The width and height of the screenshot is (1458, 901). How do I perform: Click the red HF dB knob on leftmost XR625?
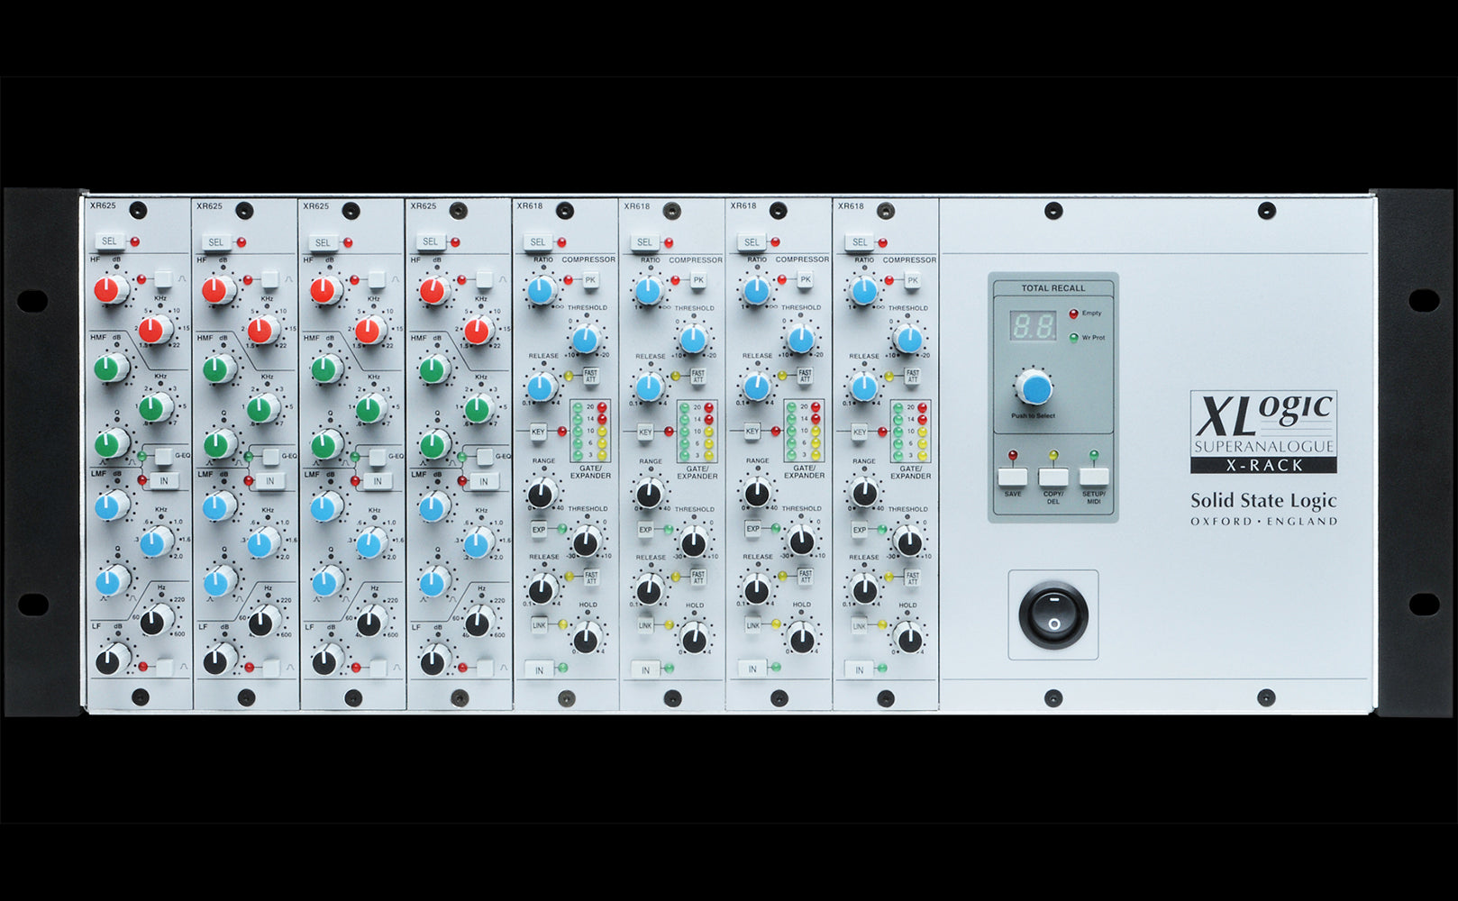click(x=110, y=289)
